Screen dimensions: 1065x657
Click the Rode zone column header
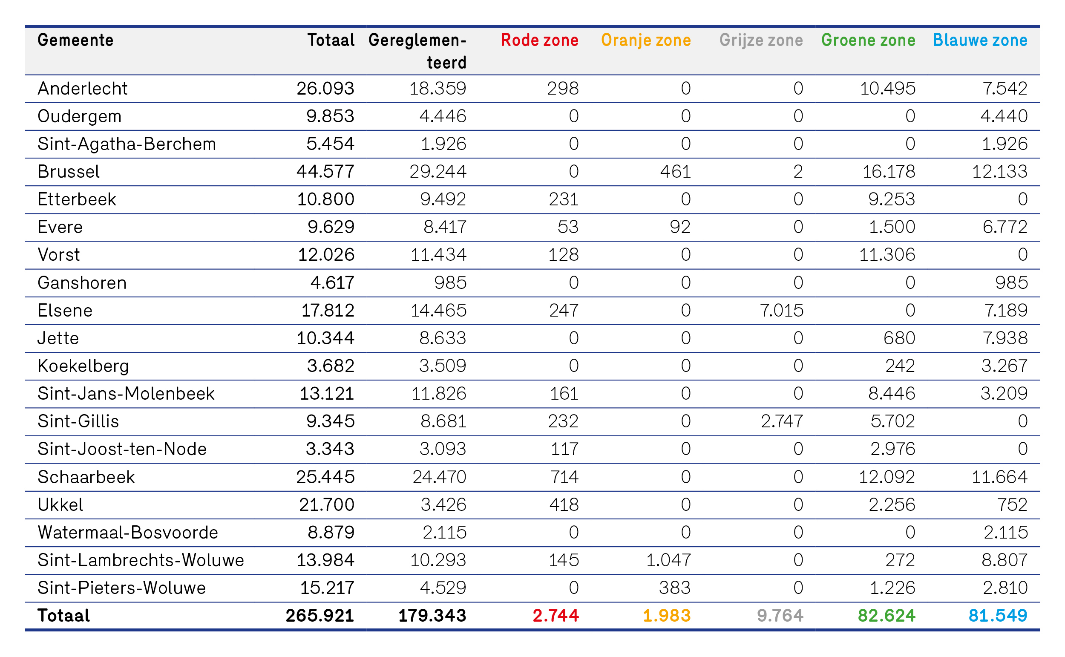(539, 40)
